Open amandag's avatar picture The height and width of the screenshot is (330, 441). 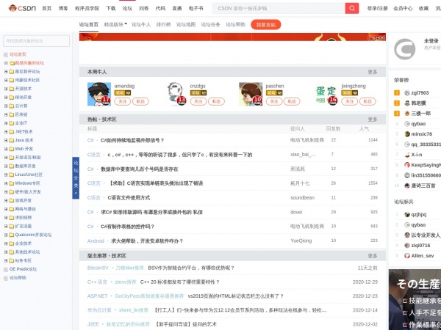pyautogui.click(x=99, y=94)
